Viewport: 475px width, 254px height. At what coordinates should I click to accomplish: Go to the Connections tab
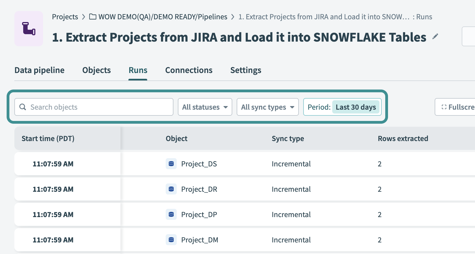[189, 70]
